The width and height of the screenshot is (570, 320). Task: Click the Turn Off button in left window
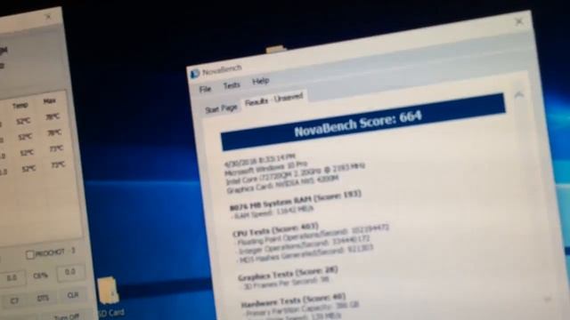[x=67, y=316]
